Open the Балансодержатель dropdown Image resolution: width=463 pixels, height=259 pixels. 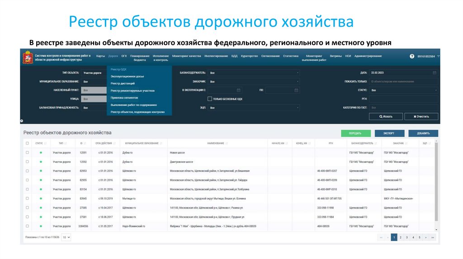[x=254, y=73]
